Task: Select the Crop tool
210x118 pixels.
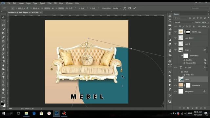Action: 3,33
